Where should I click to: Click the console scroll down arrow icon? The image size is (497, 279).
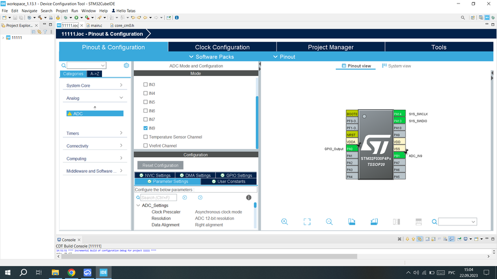(407, 239)
